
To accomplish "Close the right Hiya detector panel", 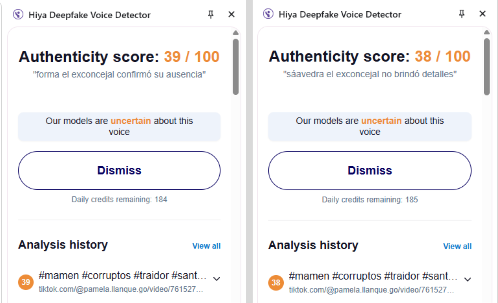I will pyautogui.click(x=482, y=14).
